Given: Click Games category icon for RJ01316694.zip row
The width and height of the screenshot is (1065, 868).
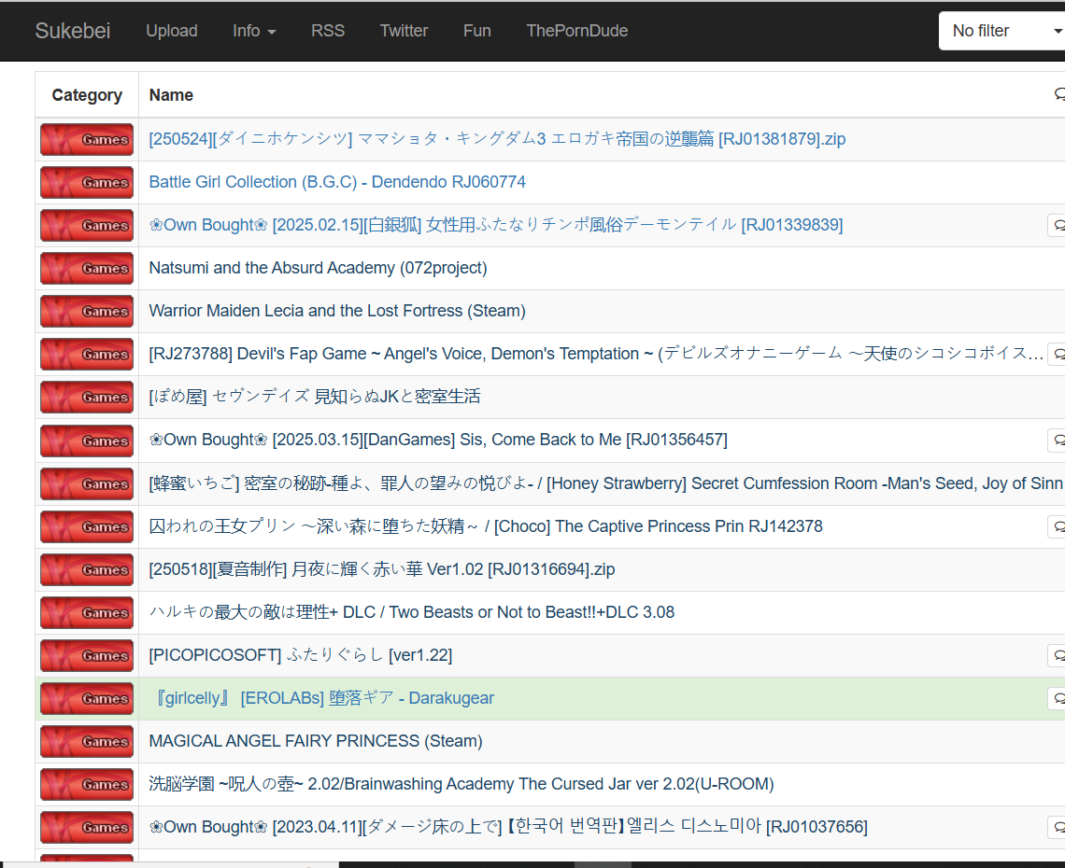Looking at the screenshot, I should click(x=87, y=570).
